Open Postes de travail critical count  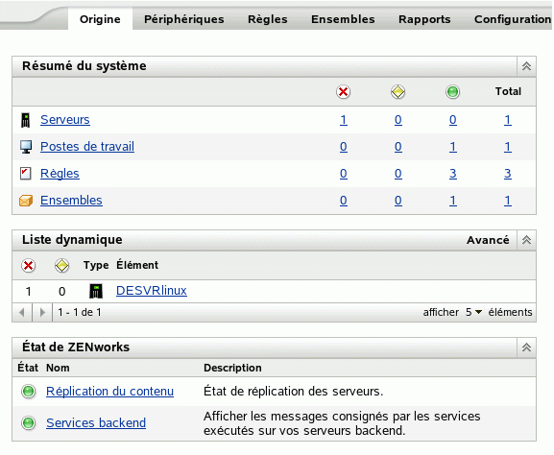[x=344, y=147]
